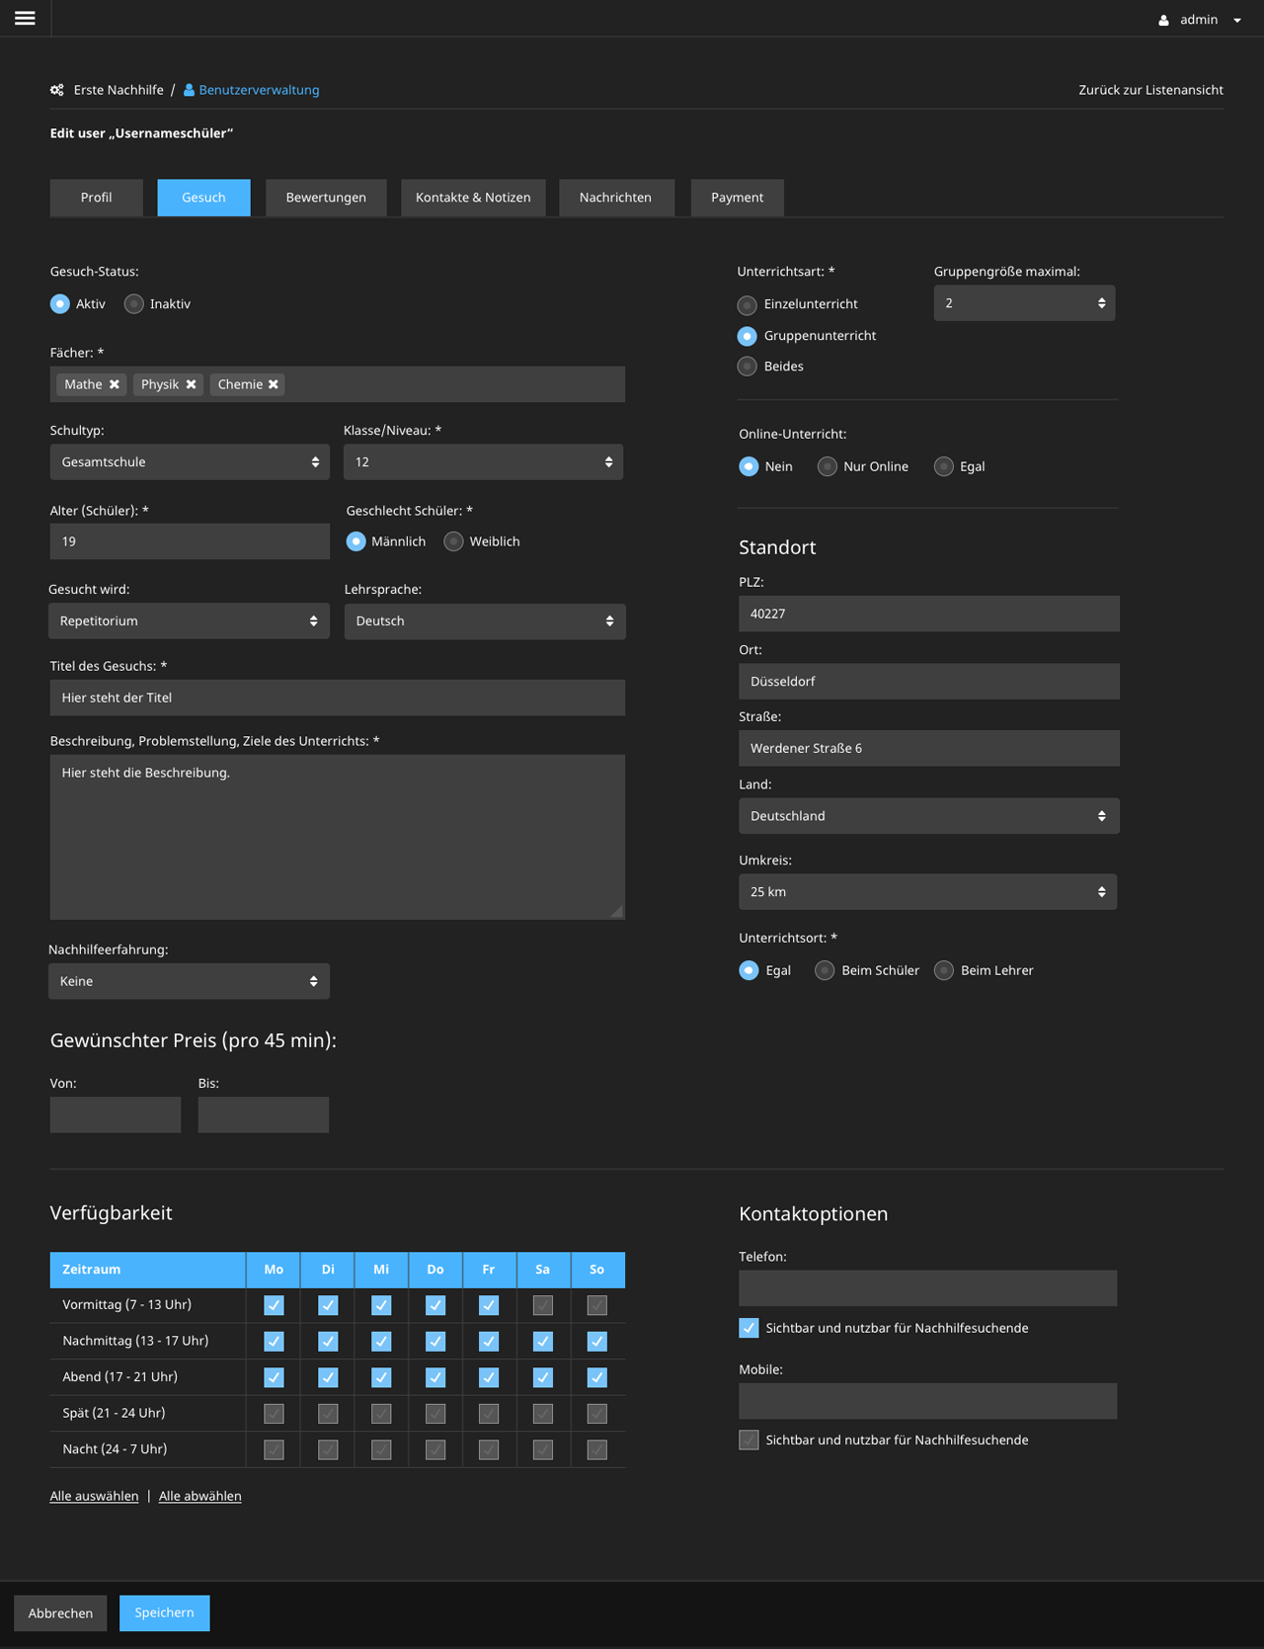Click the Erste Nachhilfe gears icon
This screenshot has width=1264, height=1649.
point(57,90)
